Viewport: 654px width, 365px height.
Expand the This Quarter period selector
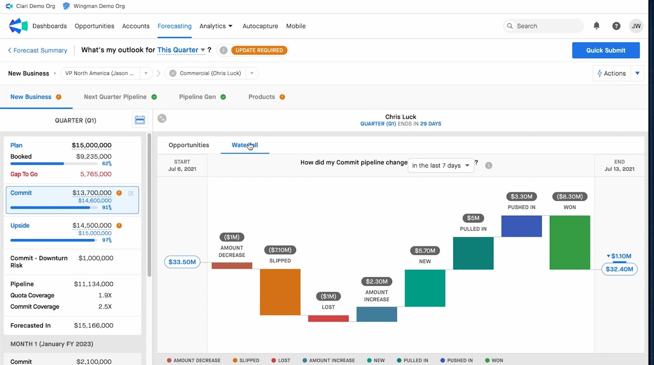point(181,50)
